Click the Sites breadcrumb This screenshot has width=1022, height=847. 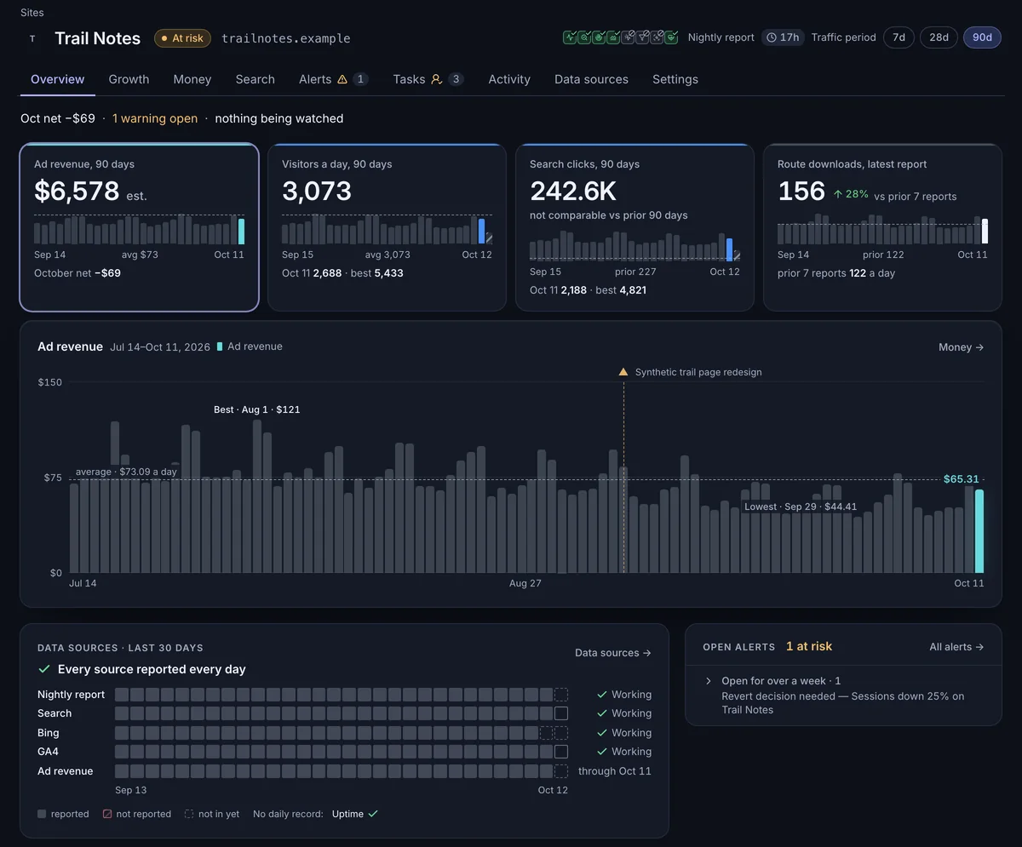pyautogui.click(x=32, y=13)
